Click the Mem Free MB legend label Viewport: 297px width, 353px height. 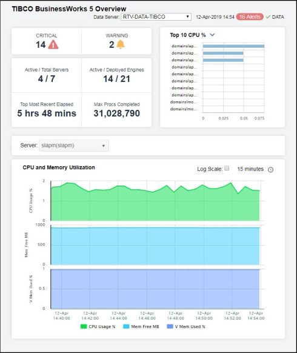tap(145, 326)
